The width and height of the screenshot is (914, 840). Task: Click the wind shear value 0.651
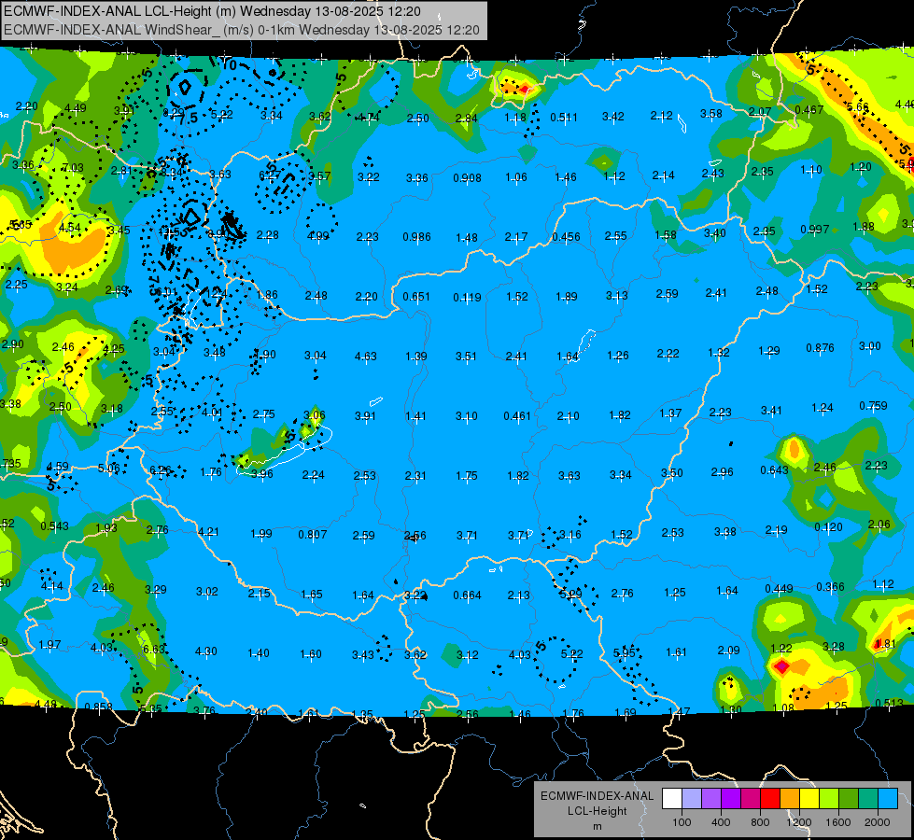point(416,297)
